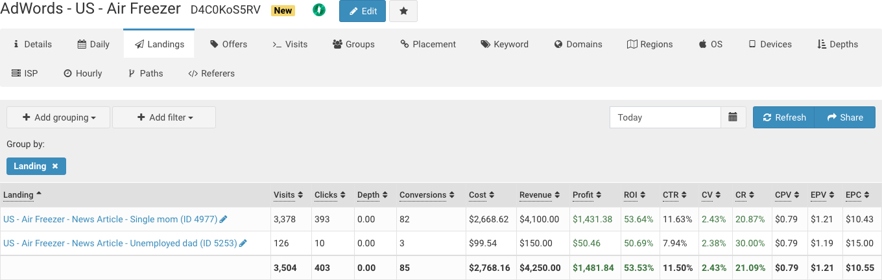
Task: Click the total profit $1,481.84
Action: [593, 268]
